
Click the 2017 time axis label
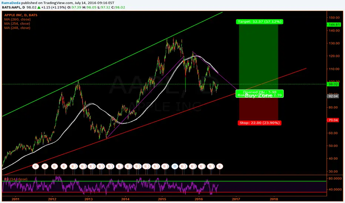236,199
